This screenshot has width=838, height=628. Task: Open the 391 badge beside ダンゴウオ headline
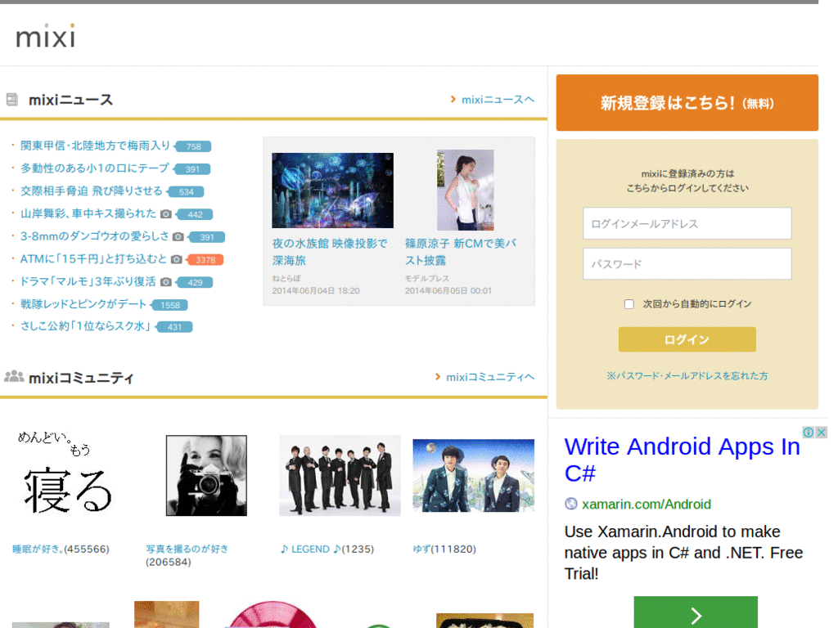[206, 237]
